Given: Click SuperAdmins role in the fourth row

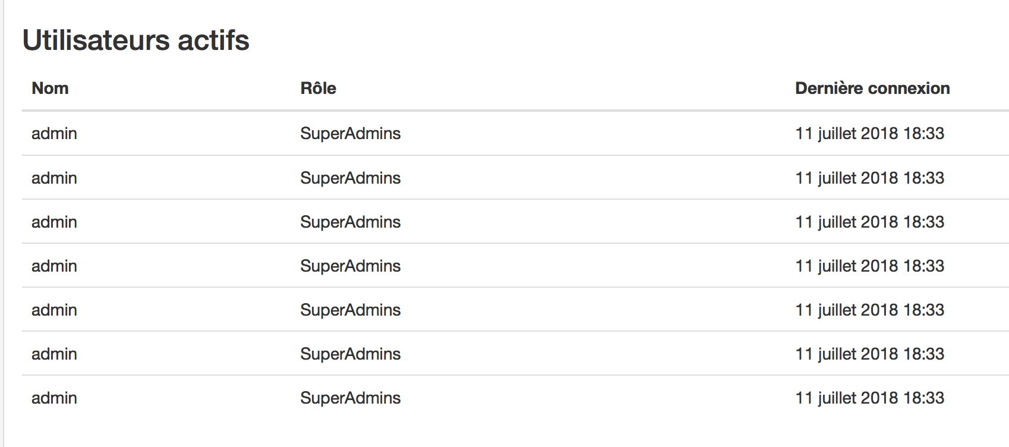Looking at the screenshot, I should pyautogui.click(x=350, y=266).
